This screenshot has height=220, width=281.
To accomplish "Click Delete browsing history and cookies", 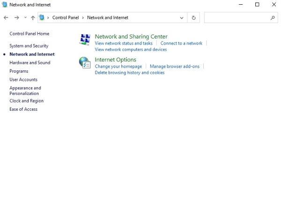I will click(x=130, y=73).
